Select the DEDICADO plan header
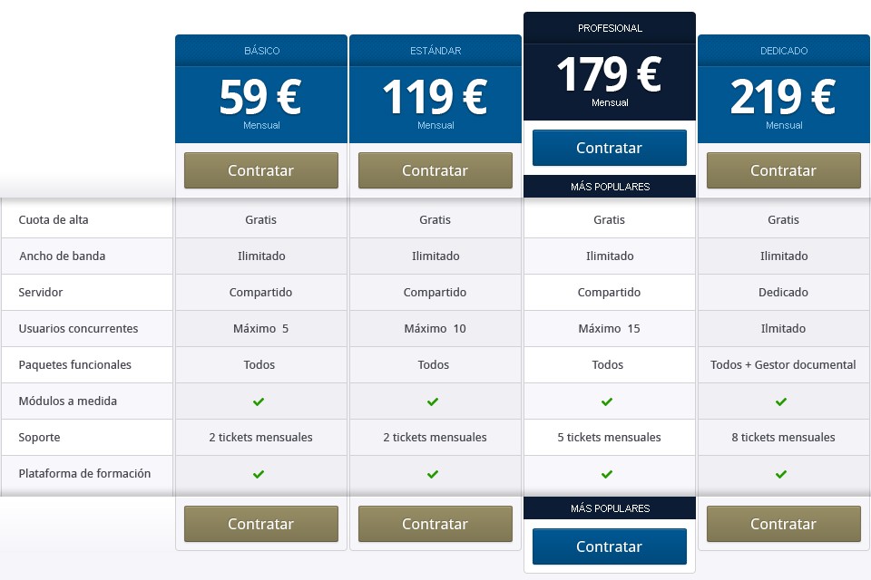 783,51
